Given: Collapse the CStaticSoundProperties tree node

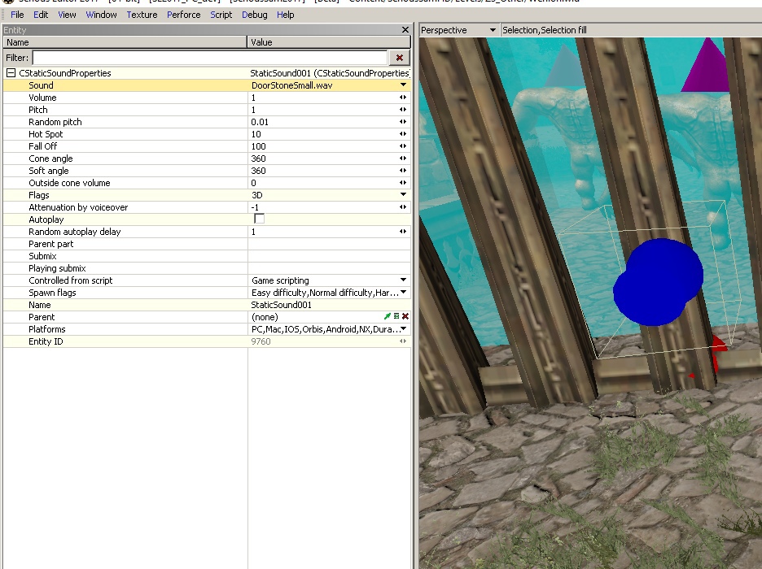Looking at the screenshot, I should tap(11, 73).
